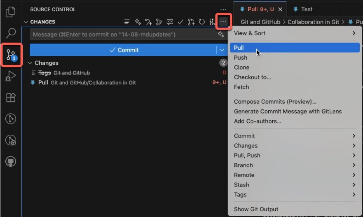
Task: Open the Extensions view
Action: click(11, 98)
